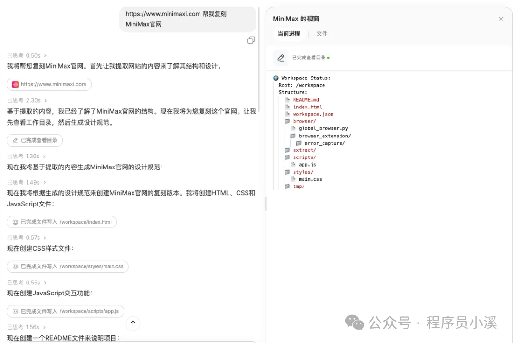The height and width of the screenshot is (343, 513).
Task: Click the file icon beside main.css
Action: [x=293, y=179]
